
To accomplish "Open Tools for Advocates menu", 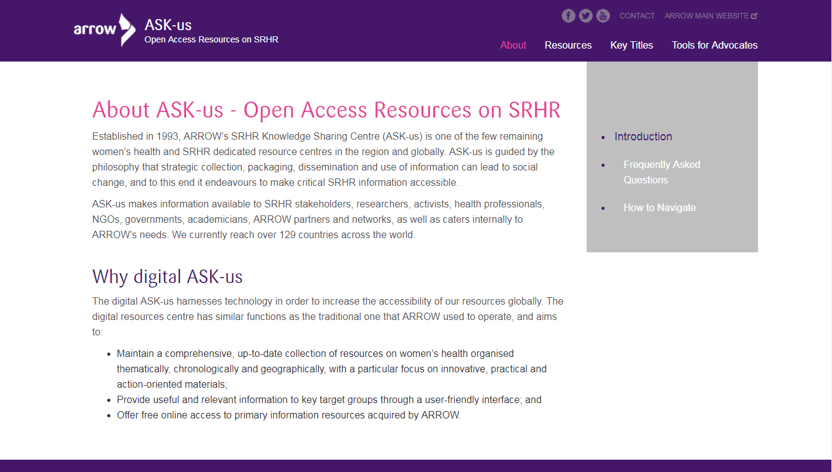I will (x=714, y=45).
